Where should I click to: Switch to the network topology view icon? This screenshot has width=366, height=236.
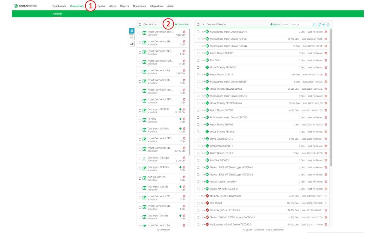(x=131, y=37)
